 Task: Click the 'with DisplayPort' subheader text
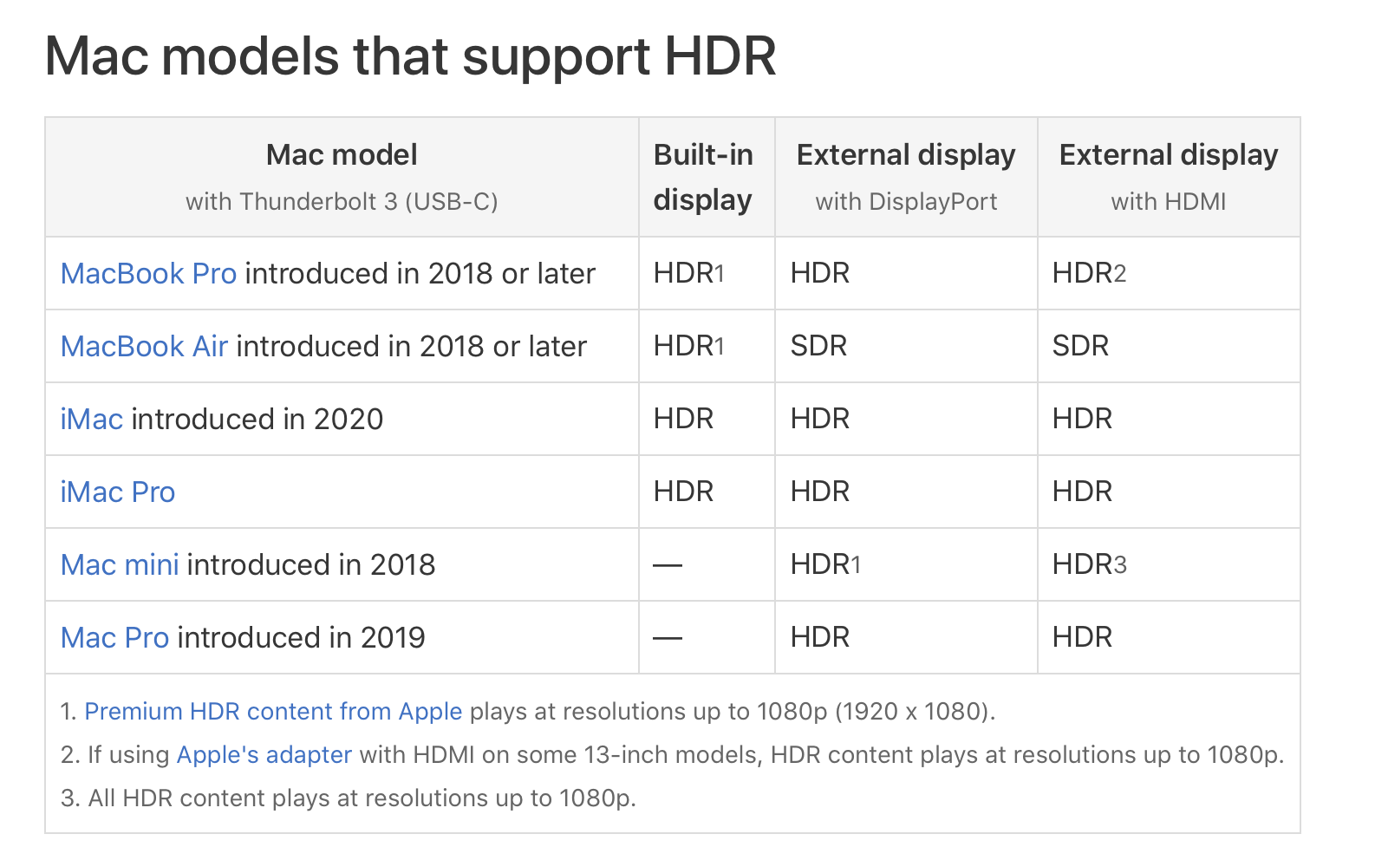(906, 202)
